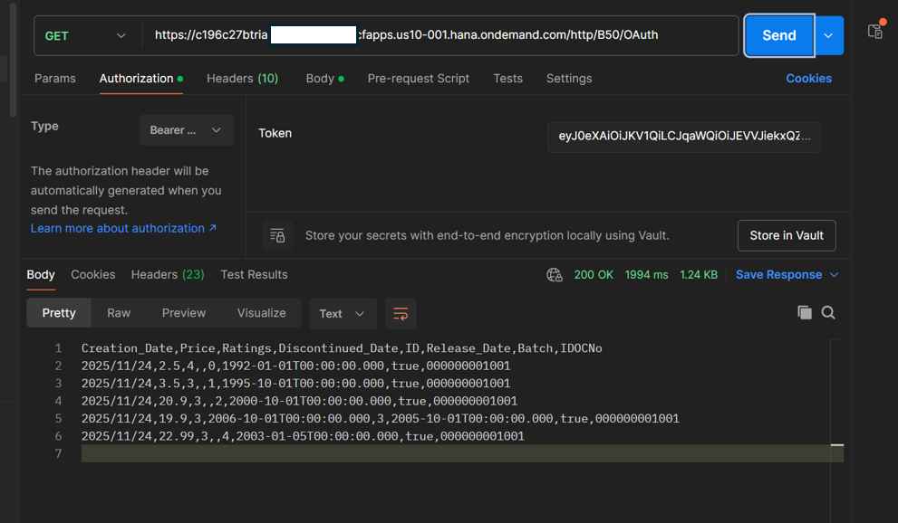Open the Pre-request Script tab
Image resolution: width=898 pixels, height=523 pixels.
(x=418, y=79)
